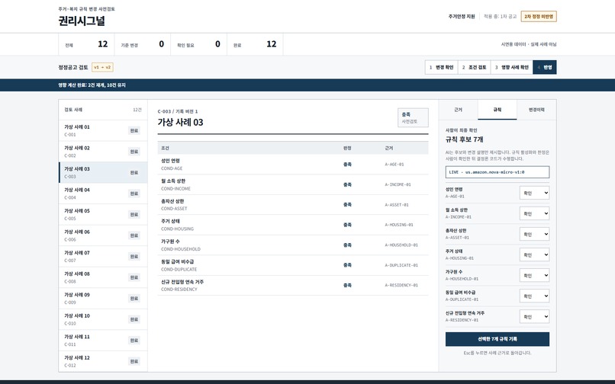This screenshot has width=615, height=384.
Task: Click the COND-HOUSING condition row
Action: pos(292,225)
